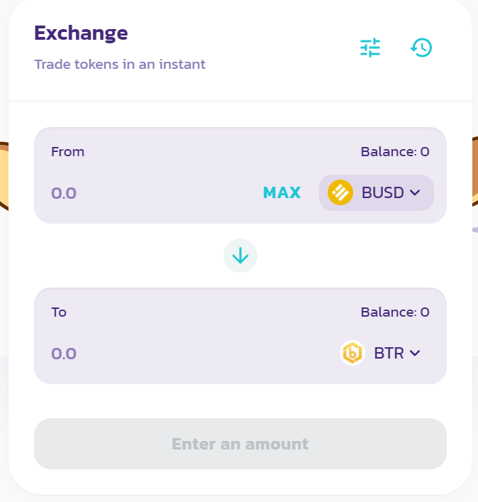This screenshot has width=478, height=502.
Task: Focus the From amount input field
Action: click(x=153, y=193)
